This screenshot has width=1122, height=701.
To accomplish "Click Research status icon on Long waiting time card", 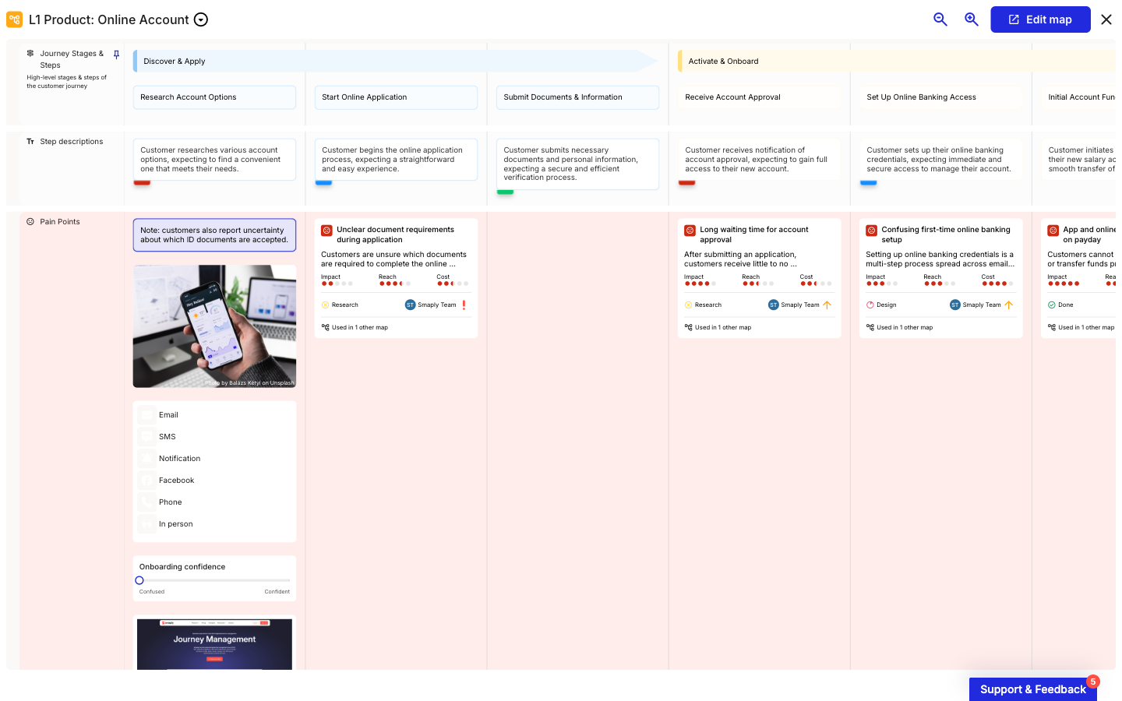I will pos(688,305).
